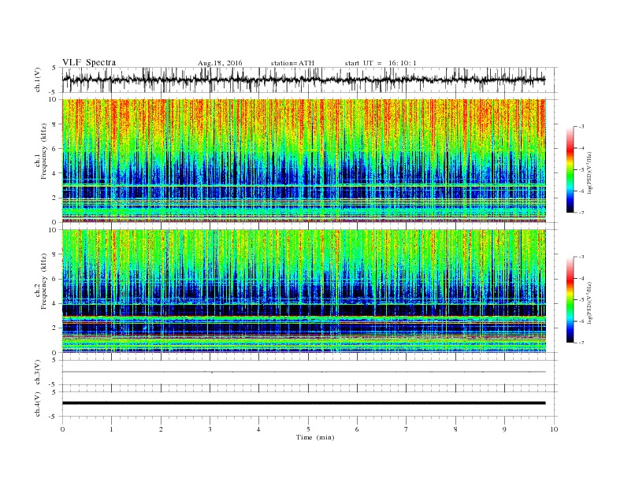
Task: Click the thick black ch.4 voltage trace
Action: (x=303, y=403)
